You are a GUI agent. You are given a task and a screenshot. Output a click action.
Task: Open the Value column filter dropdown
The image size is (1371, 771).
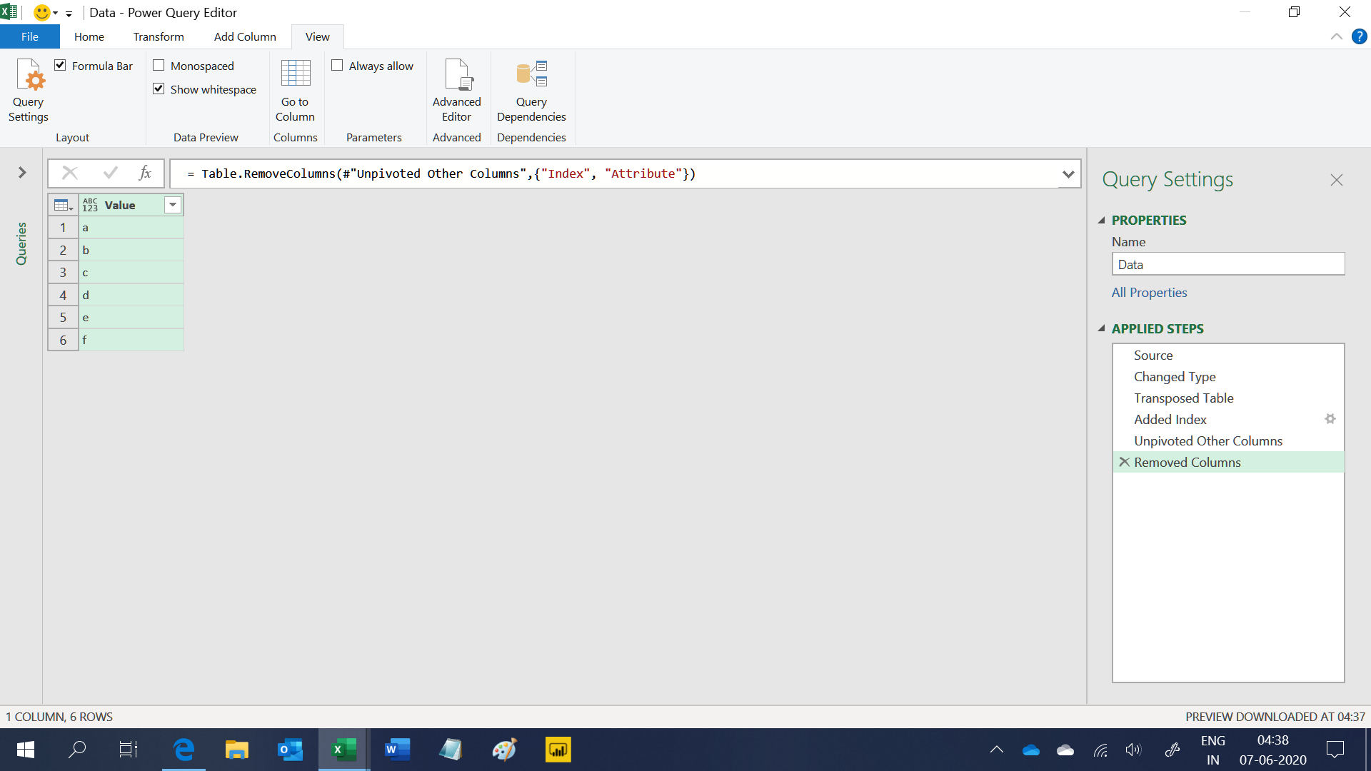click(173, 206)
